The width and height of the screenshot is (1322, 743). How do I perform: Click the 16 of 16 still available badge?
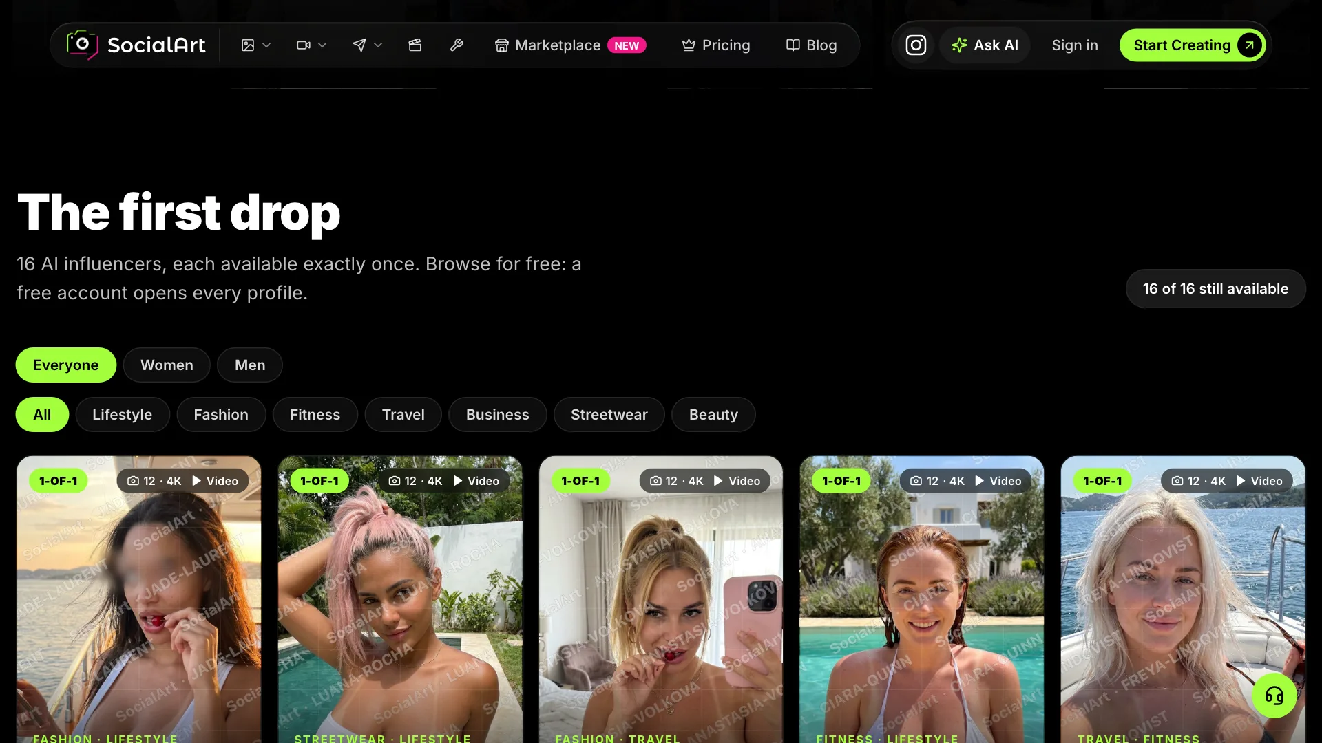click(x=1215, y=289)
